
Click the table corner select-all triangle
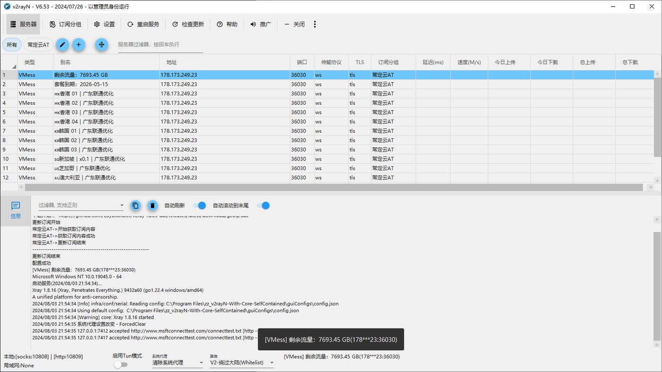pos(14,66)
